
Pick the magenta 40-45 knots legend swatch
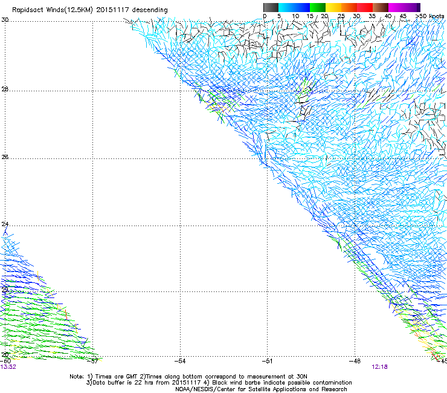[396, 7]
